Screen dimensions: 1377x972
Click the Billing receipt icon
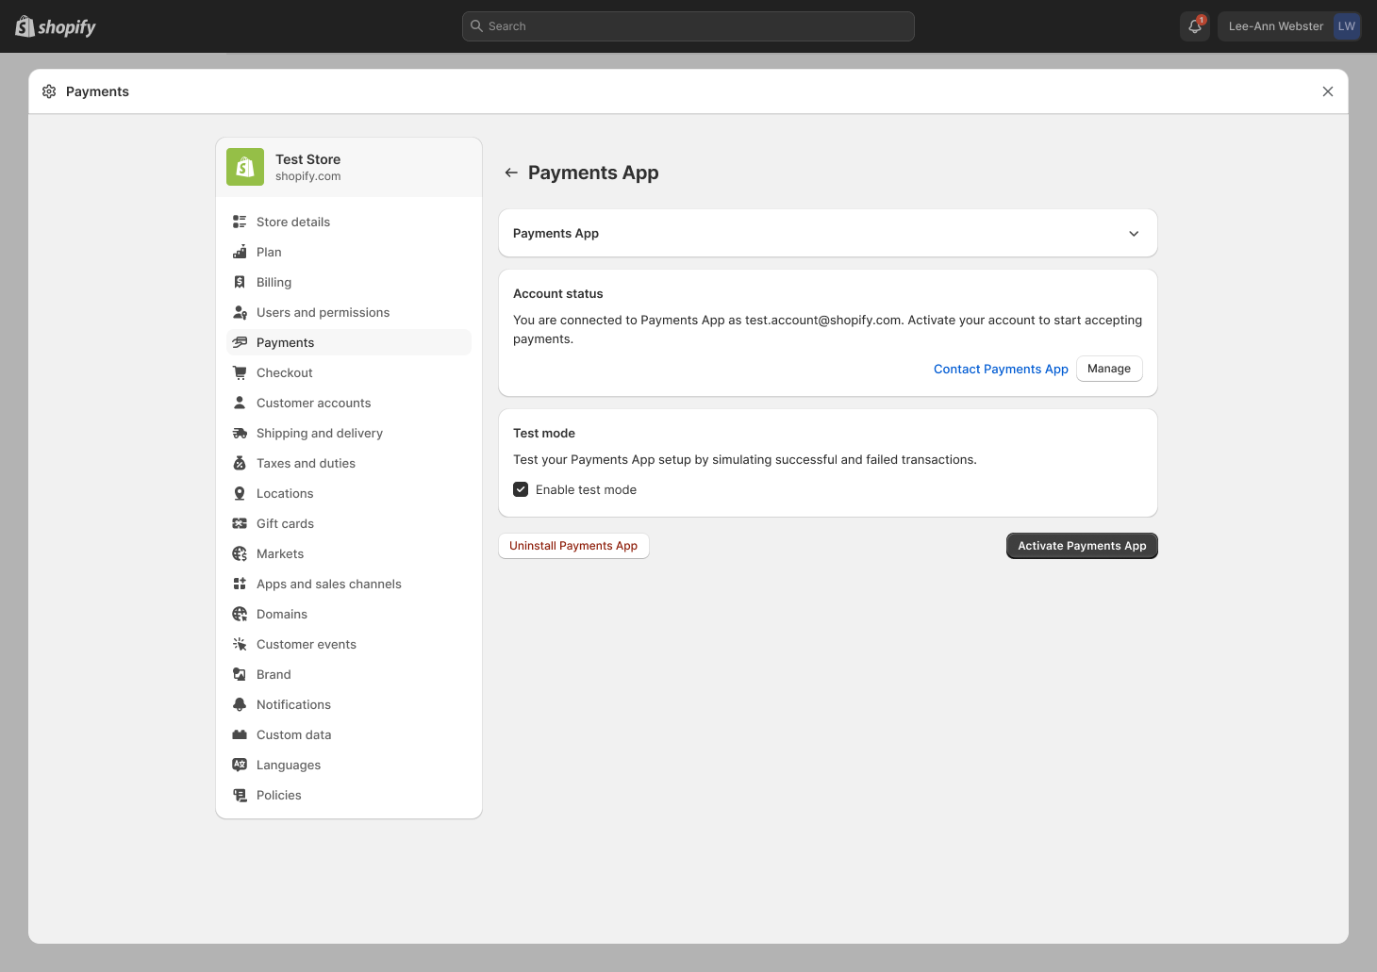(240, 282)
